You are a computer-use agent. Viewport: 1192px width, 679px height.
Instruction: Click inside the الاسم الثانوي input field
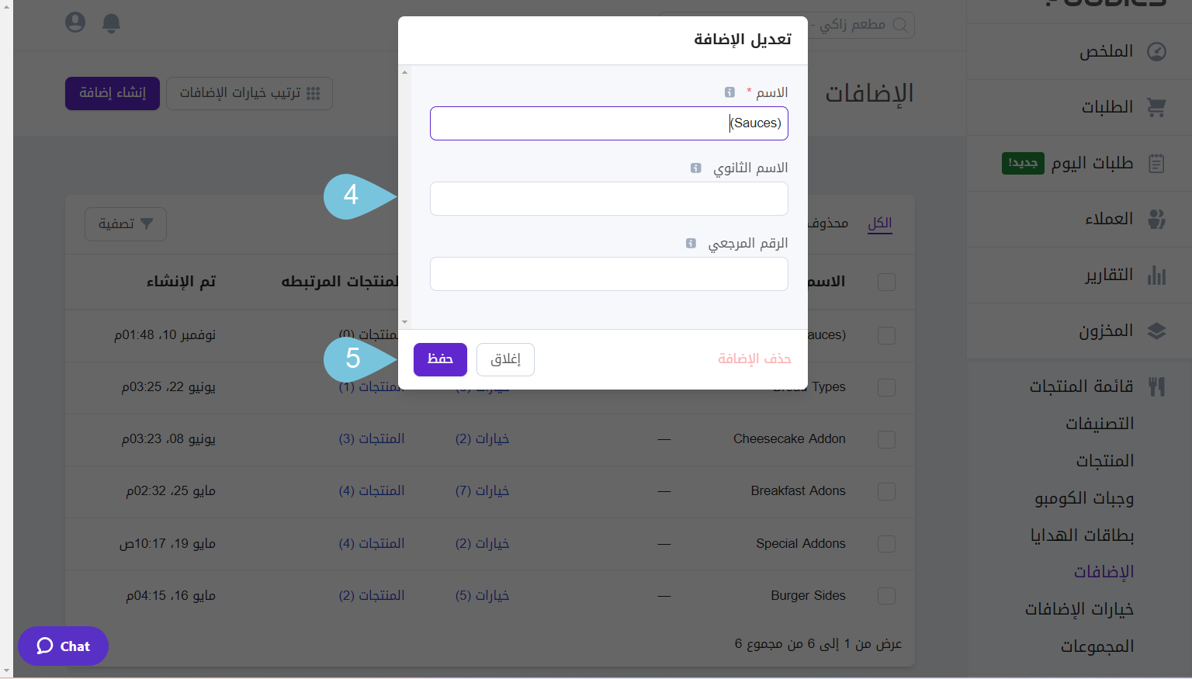(608, 199)
